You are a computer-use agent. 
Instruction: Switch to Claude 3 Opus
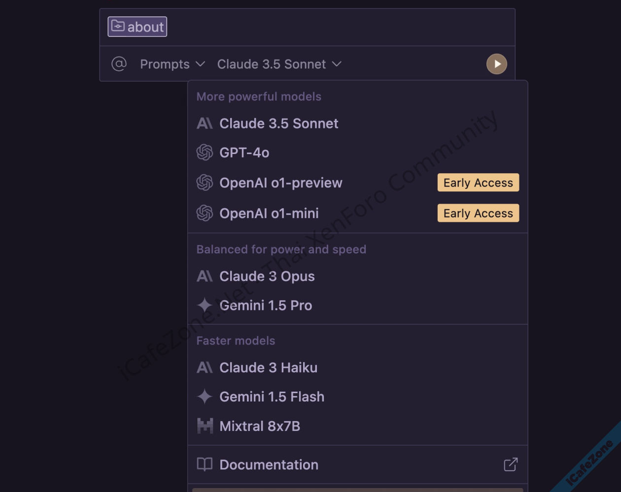point(267,277)
